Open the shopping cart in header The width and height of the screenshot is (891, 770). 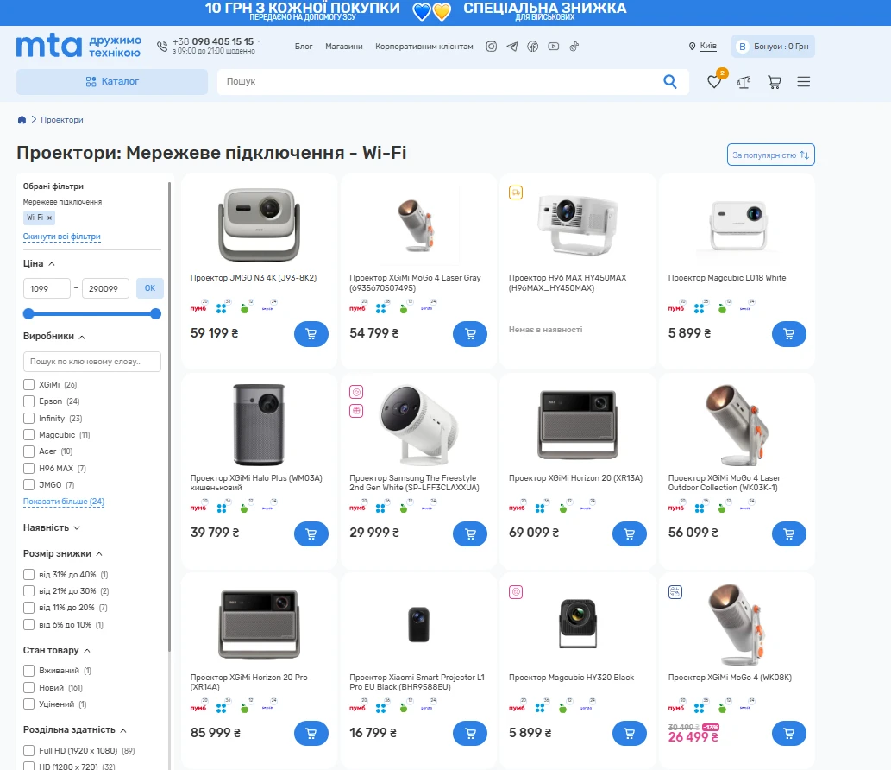(x=774, y=83)
